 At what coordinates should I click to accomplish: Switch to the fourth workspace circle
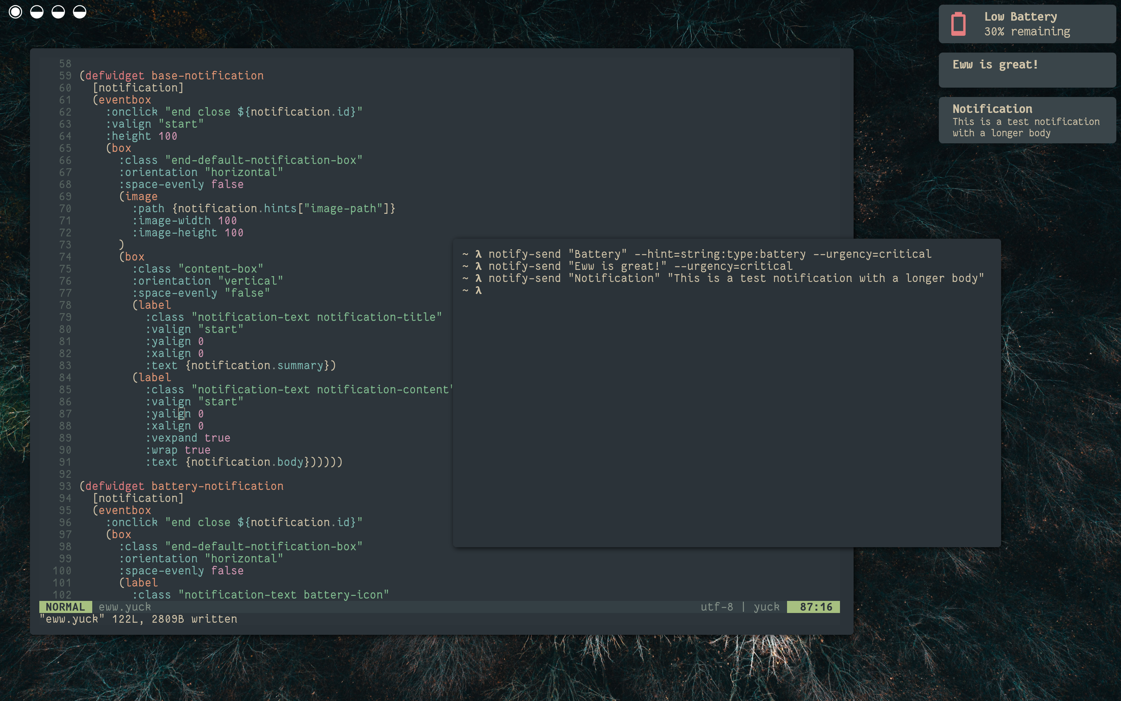pos(80,12)
